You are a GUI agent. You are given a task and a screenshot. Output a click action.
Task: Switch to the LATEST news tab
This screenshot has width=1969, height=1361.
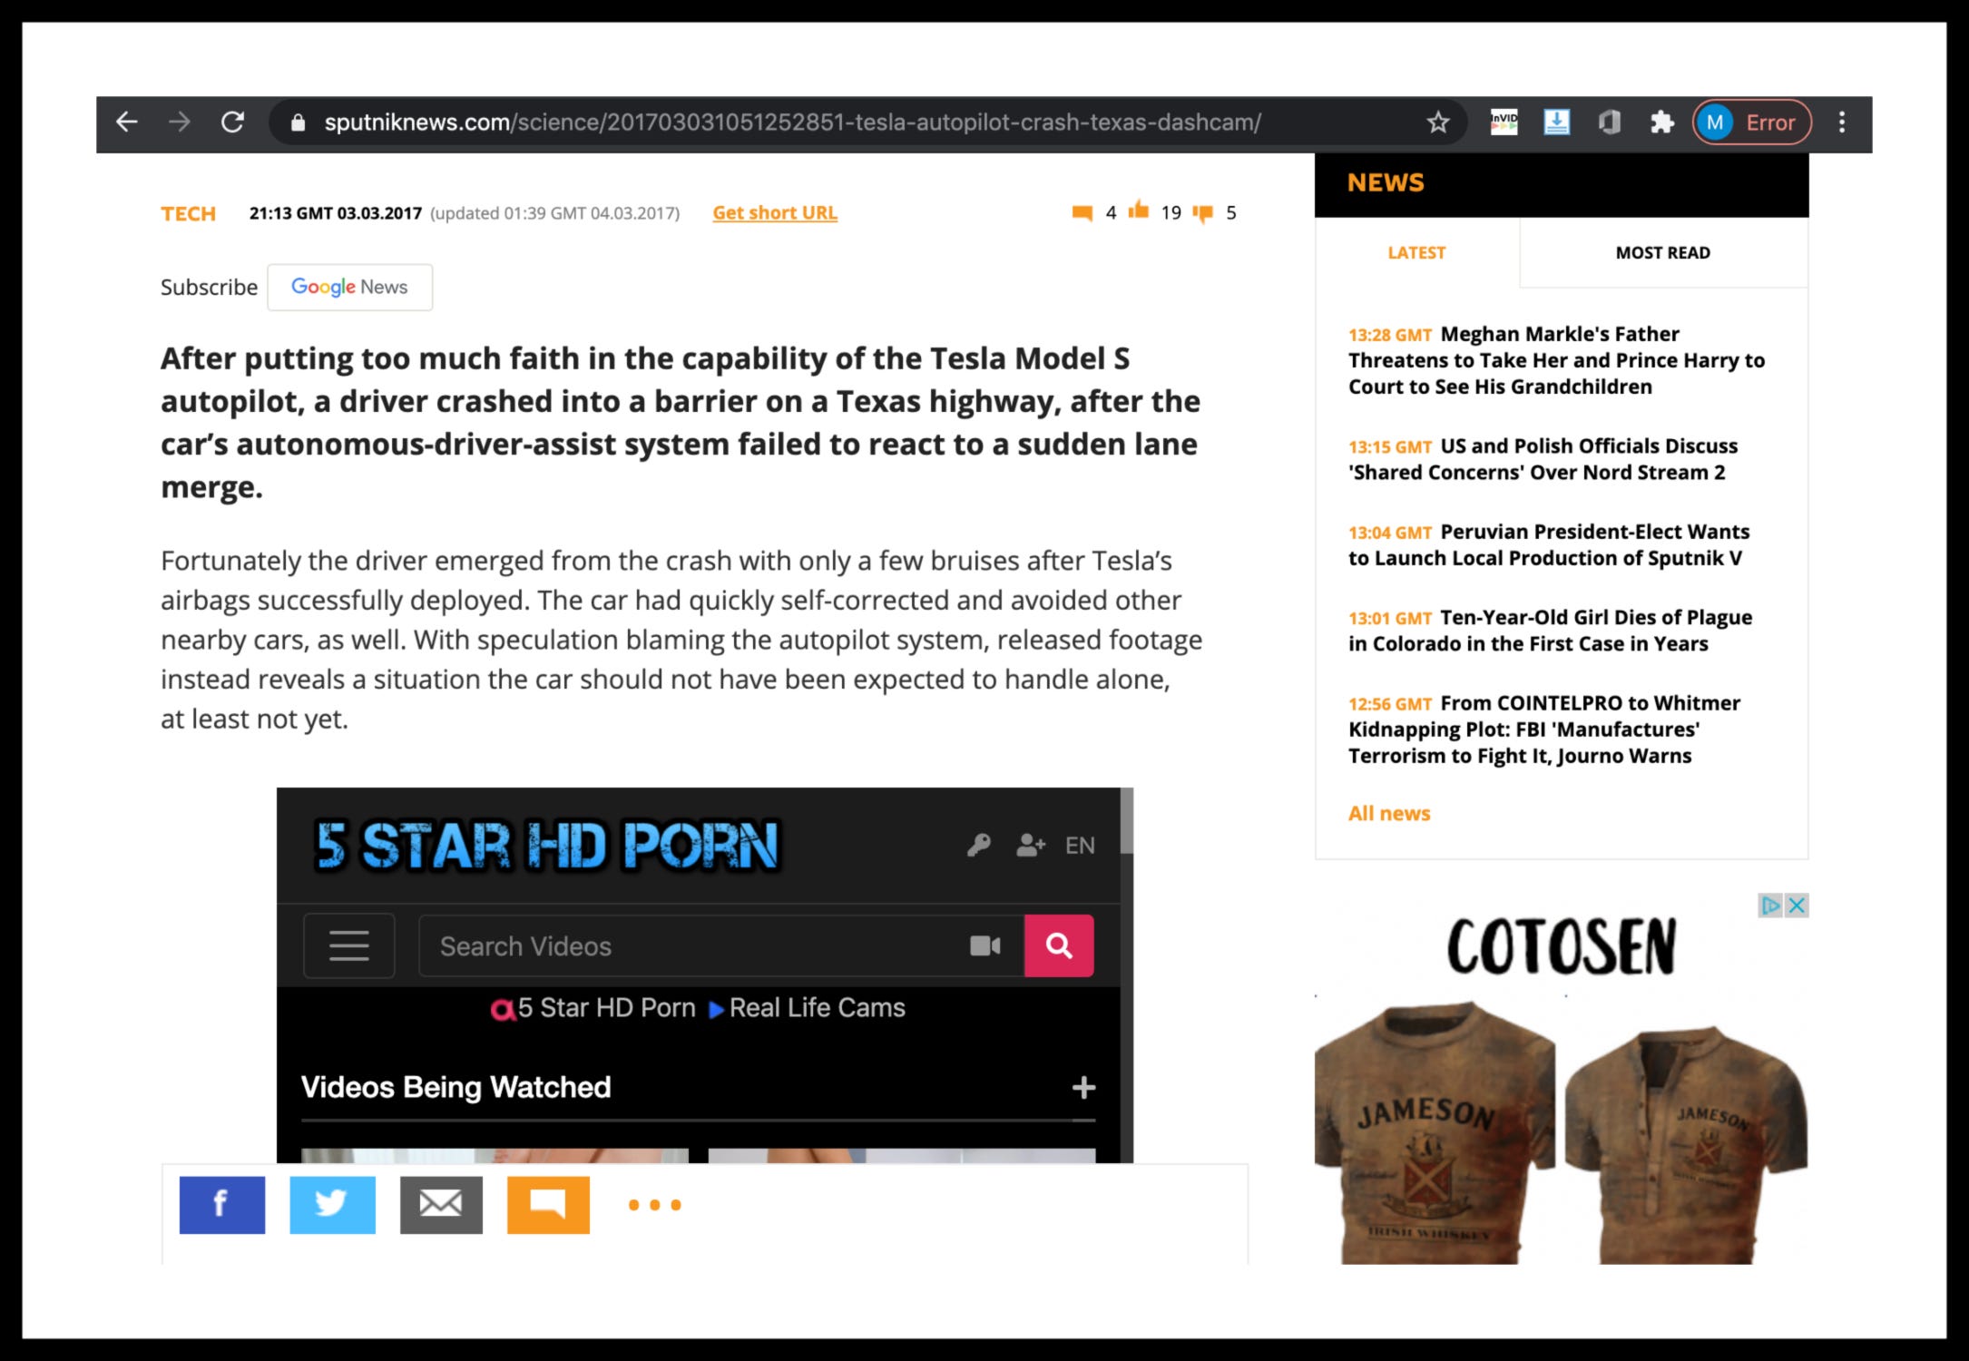(x=1416, y=253)
